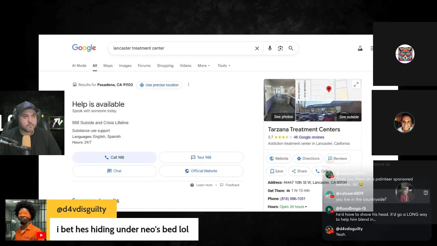Open Reviews button in knowledge panel

(x=337, y=159)
